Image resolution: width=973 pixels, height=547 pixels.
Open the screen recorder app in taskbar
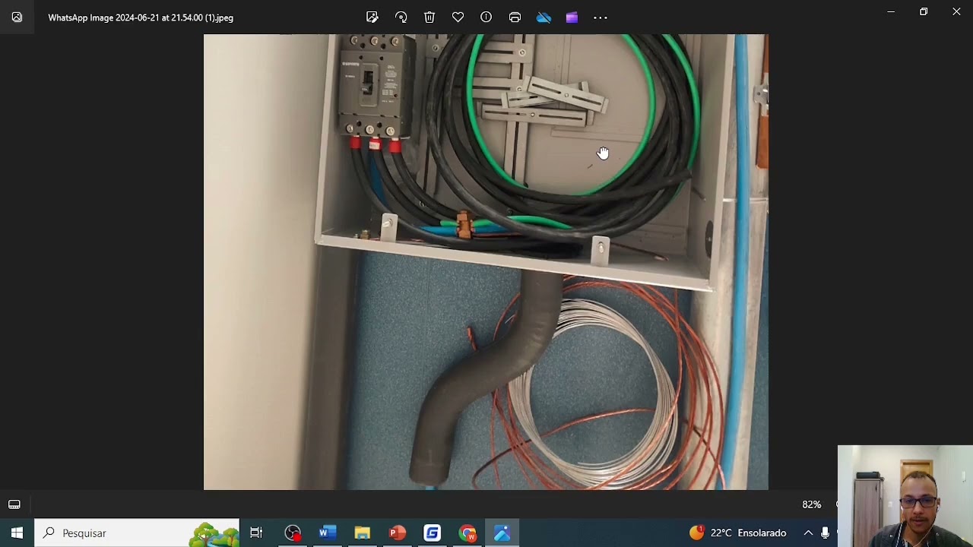point(293,533)
